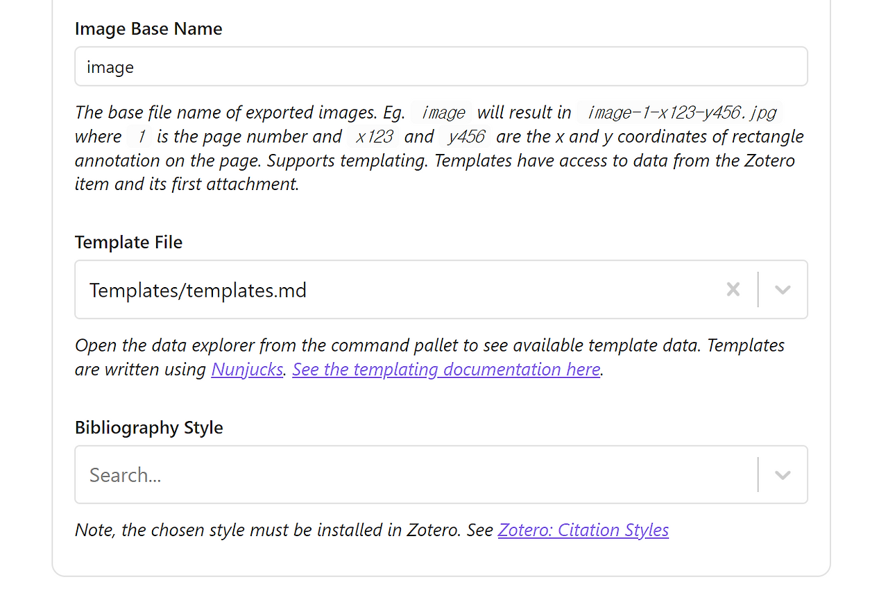
Task: Click the image-1-x123-y456.jpg code example
Action: click(x=681, y=112)
